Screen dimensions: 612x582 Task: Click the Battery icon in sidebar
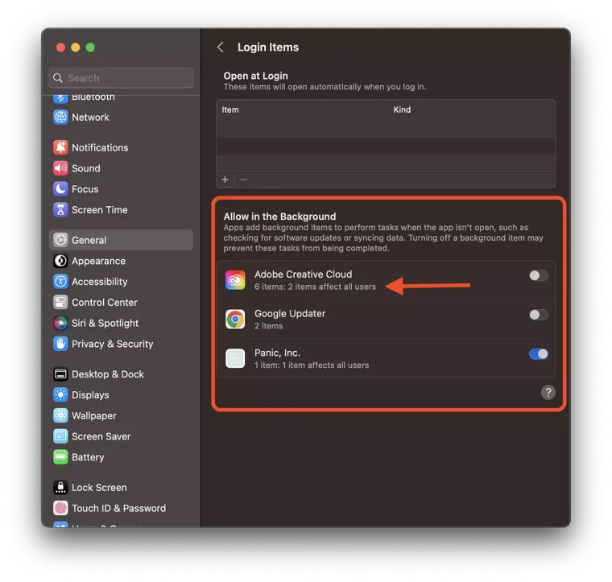coord(60,457)
